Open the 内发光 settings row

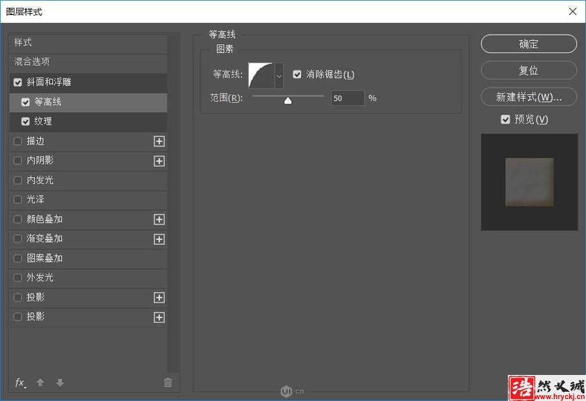click(88, 180)
